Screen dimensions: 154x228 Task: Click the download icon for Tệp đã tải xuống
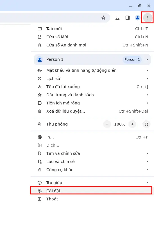click(40, 87)
